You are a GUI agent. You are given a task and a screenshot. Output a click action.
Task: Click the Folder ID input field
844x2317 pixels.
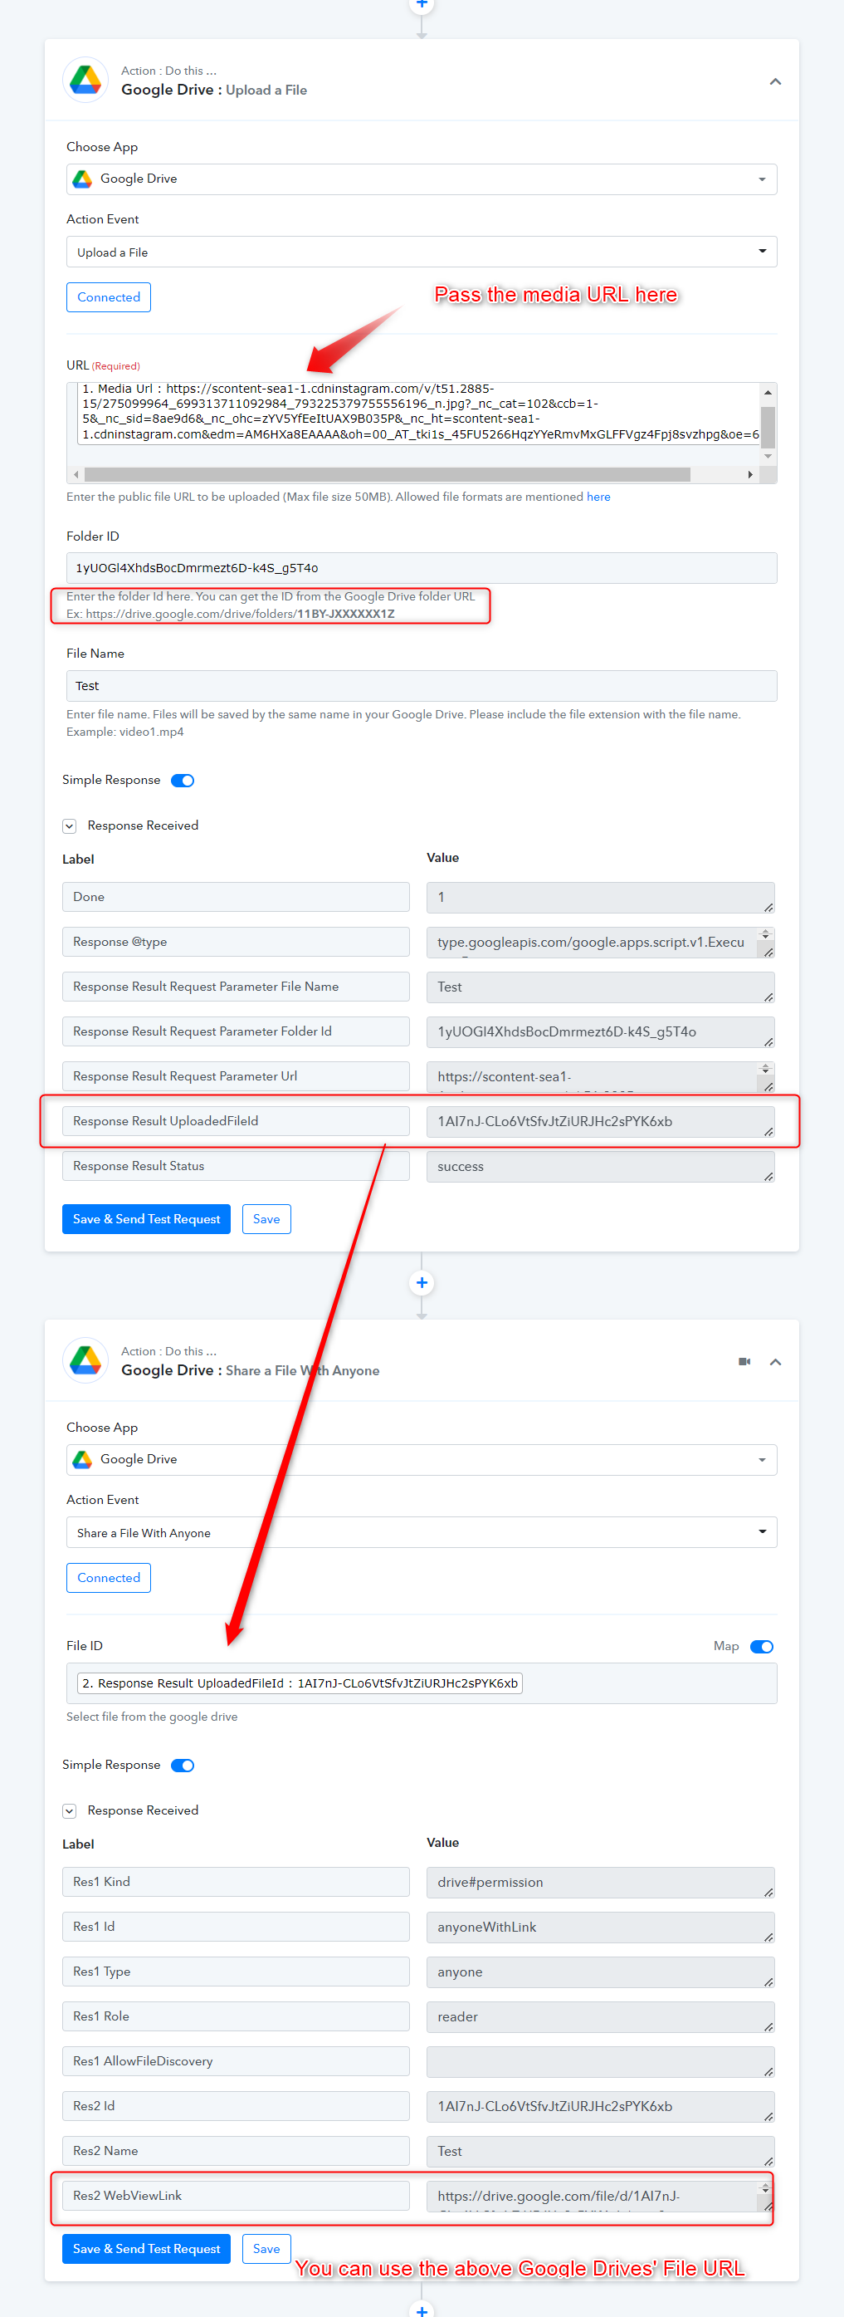pyautogui.click(x=422, y=567)
